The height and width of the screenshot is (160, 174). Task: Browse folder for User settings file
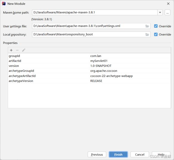pyautogui.click(x=147, y=26)
